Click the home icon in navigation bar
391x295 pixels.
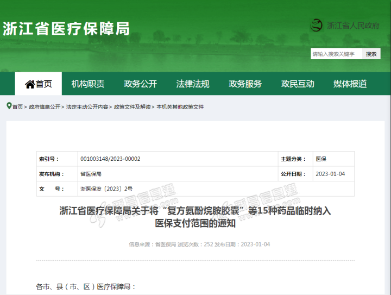click(x=29, y=84)
